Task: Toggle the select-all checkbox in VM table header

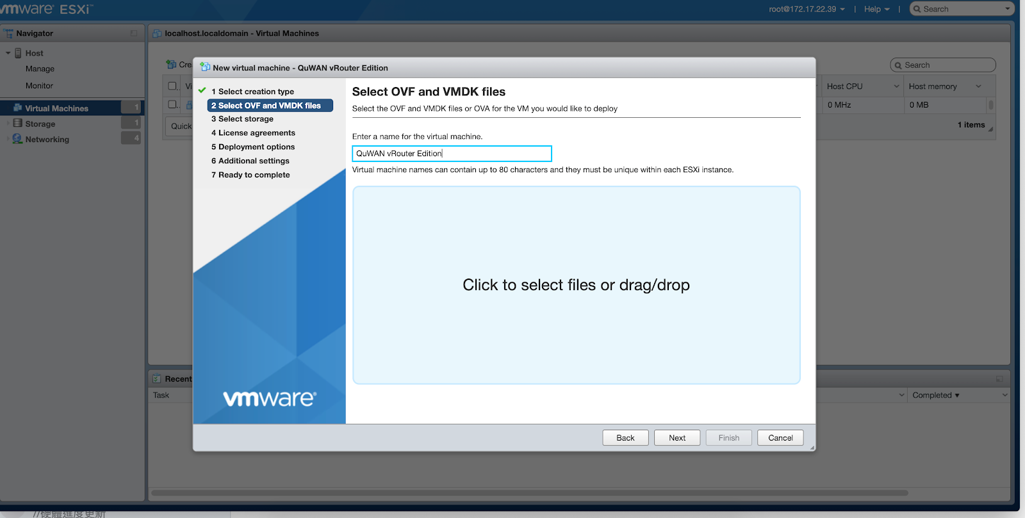Action: (x=172, y=86)
